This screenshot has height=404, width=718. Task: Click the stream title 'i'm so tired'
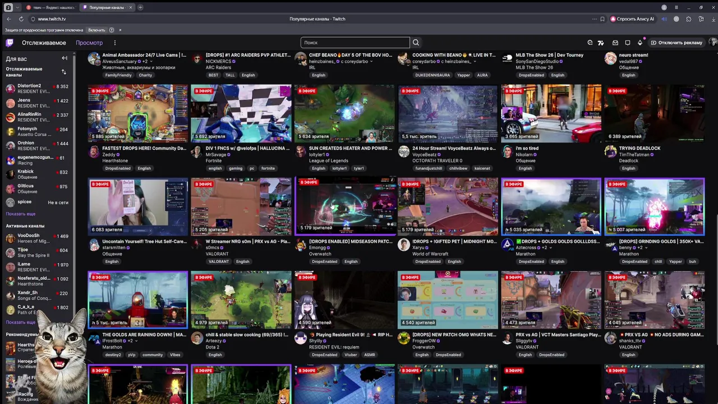pyautogui.click(x=527, y=148)
